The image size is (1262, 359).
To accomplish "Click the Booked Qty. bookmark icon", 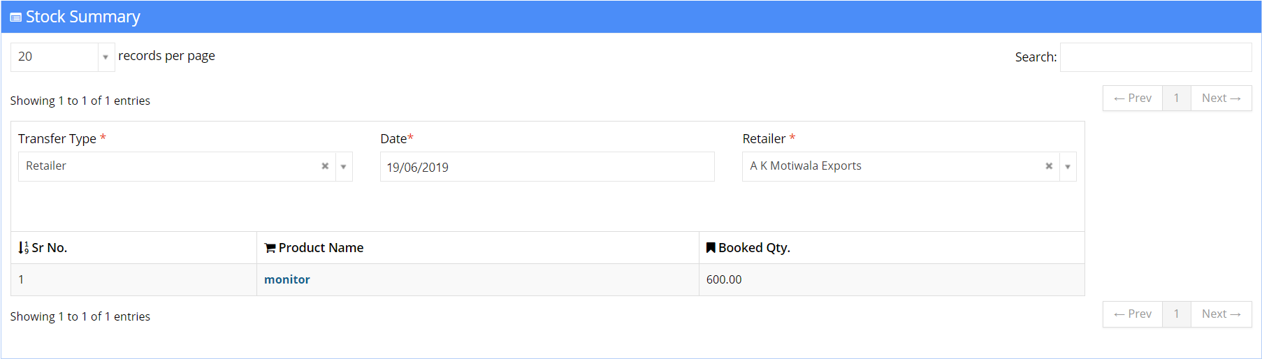I will point(711,248).
